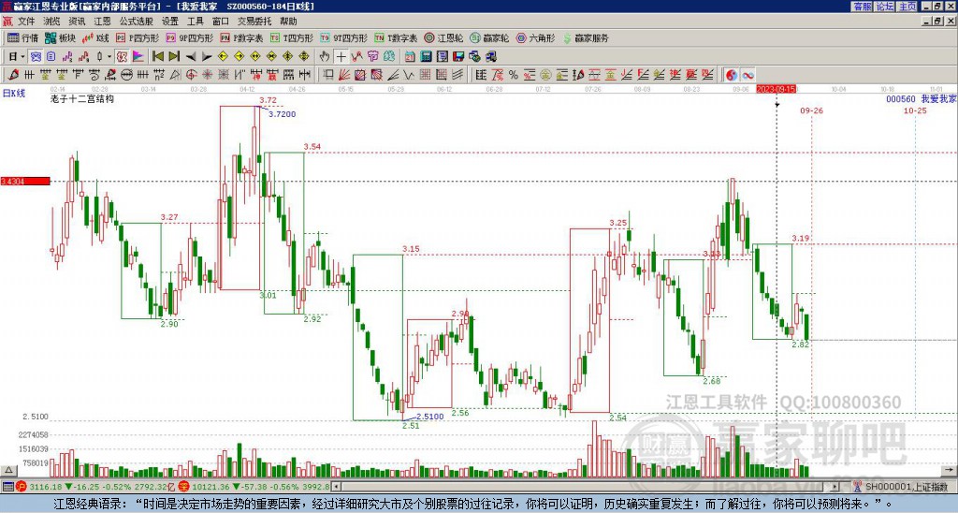Click the save floppy disk icon
This screenshot has height=513, width=958.
458,57
